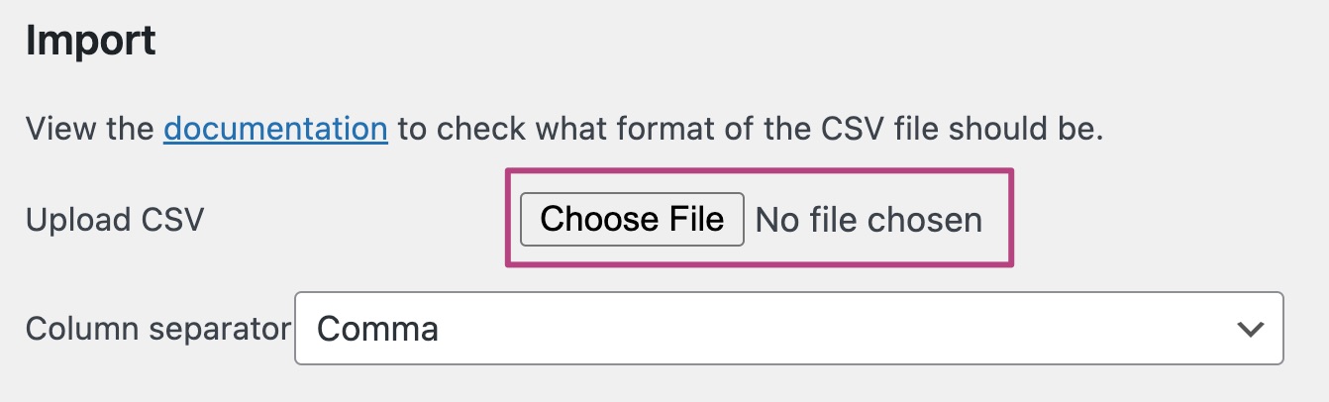
Task: Select the 'Comma' value in the separator box
Action: [378, 329]
